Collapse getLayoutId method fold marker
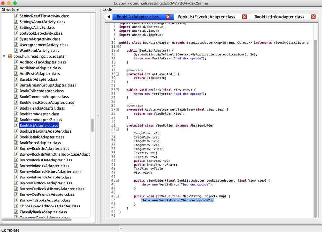 (117, 74)
